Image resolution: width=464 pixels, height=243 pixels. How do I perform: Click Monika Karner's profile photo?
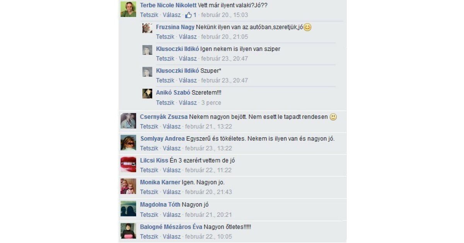pos(128,186)
